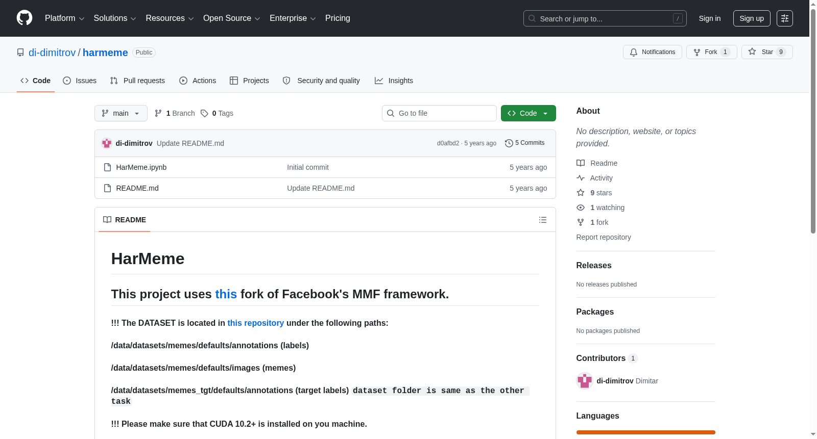The image size is (817, 439).
Task: Open the main branch selector dropdown
Action: pyautogui.click(x=121, y=113)
